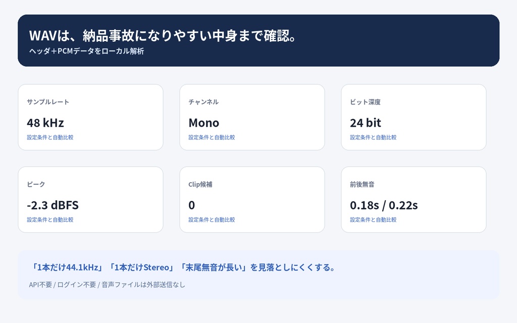The width and height of the screenshot is (517, 323).
Task: Click the 'サンプルレート' card label
Action: 48,102
